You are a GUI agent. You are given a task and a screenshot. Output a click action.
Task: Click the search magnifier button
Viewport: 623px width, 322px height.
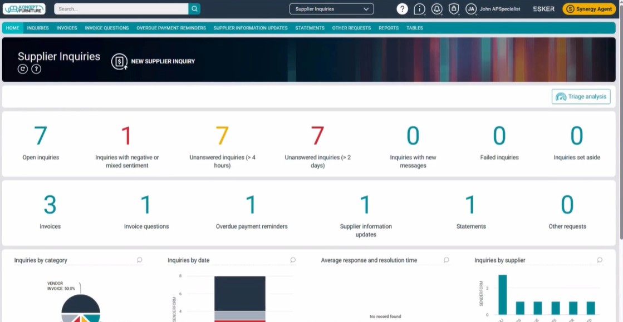tap(194, 9)
